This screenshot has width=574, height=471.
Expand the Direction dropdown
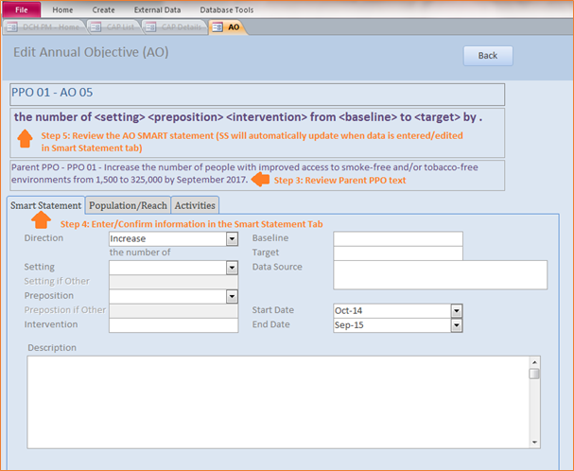pyautogui.click(x=232, y=239)
